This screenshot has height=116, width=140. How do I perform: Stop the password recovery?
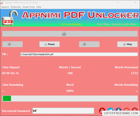tap(128, 44)
